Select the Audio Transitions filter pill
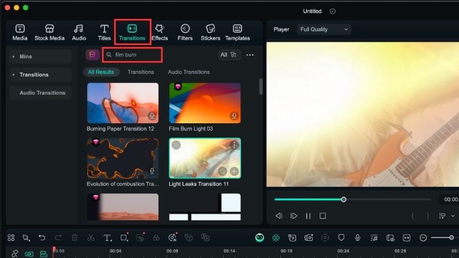 (x=189, y=72)
